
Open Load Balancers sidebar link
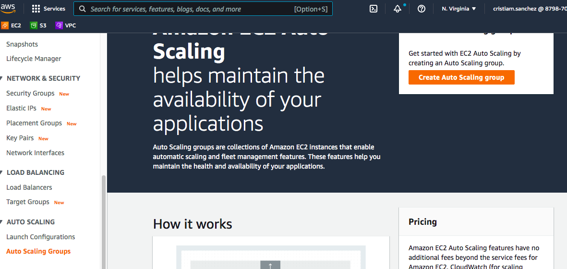[x=29, y=187]
